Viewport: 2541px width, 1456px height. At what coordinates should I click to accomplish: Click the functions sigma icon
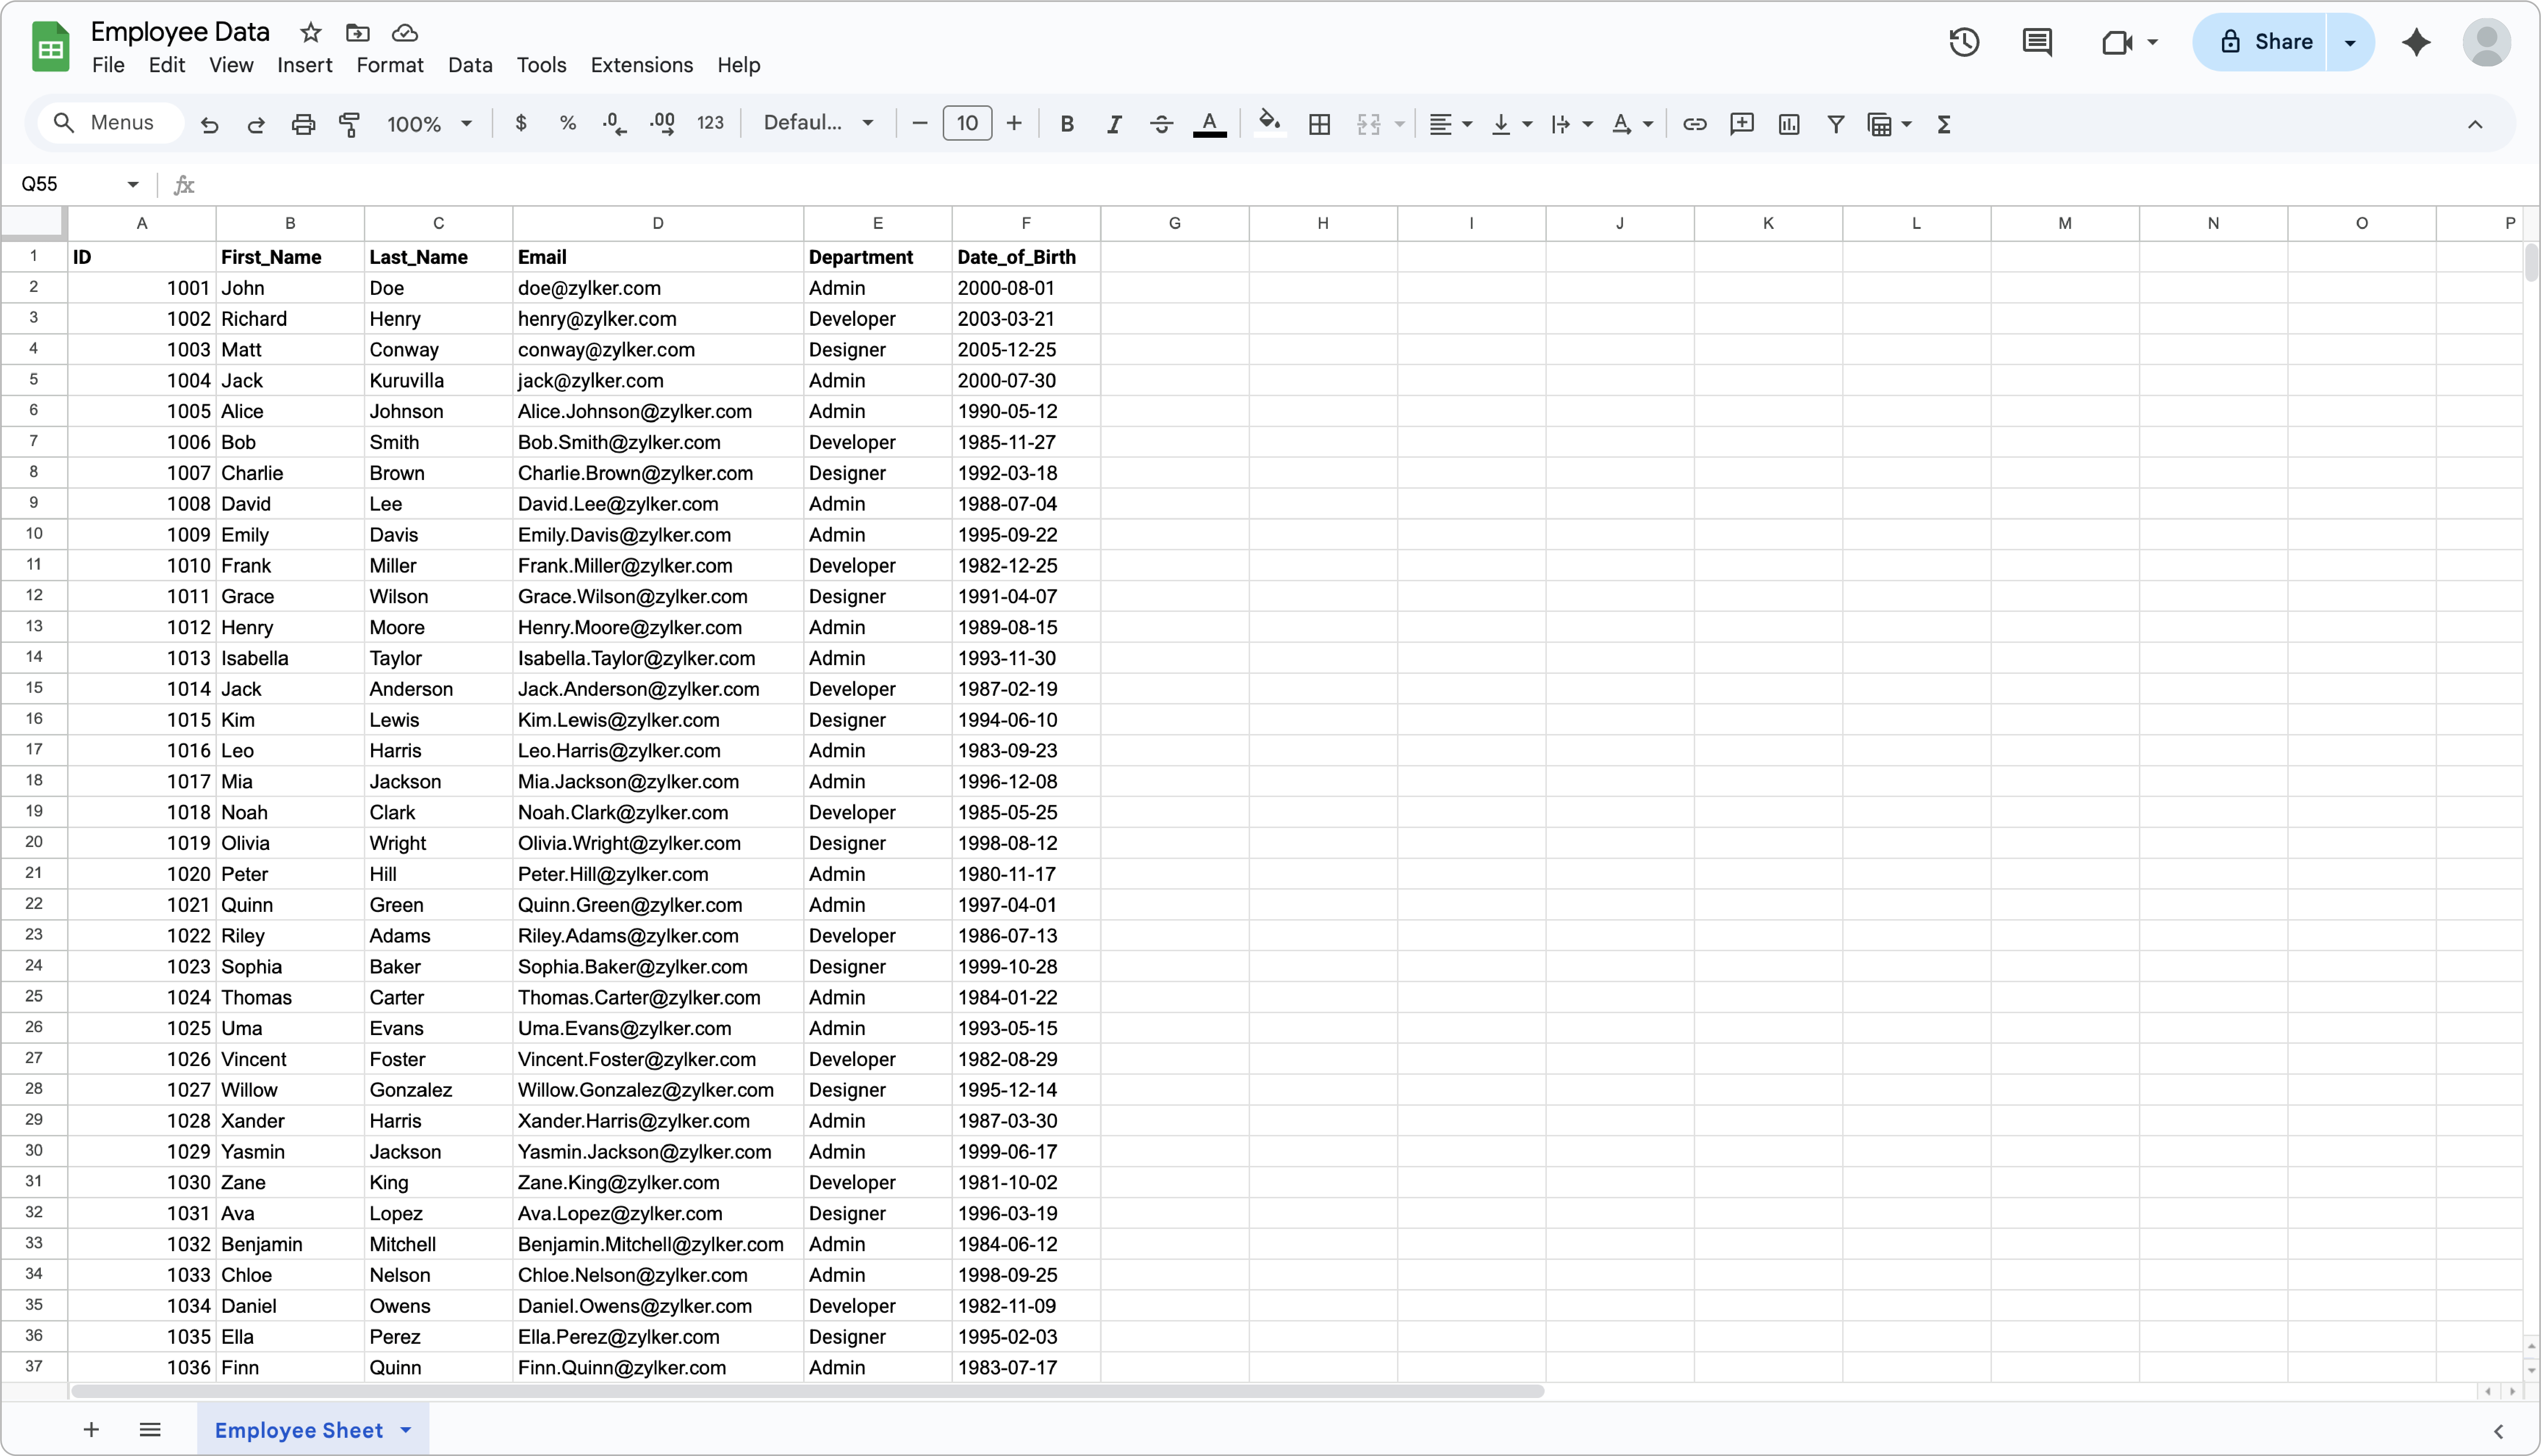click(1944, 124)
